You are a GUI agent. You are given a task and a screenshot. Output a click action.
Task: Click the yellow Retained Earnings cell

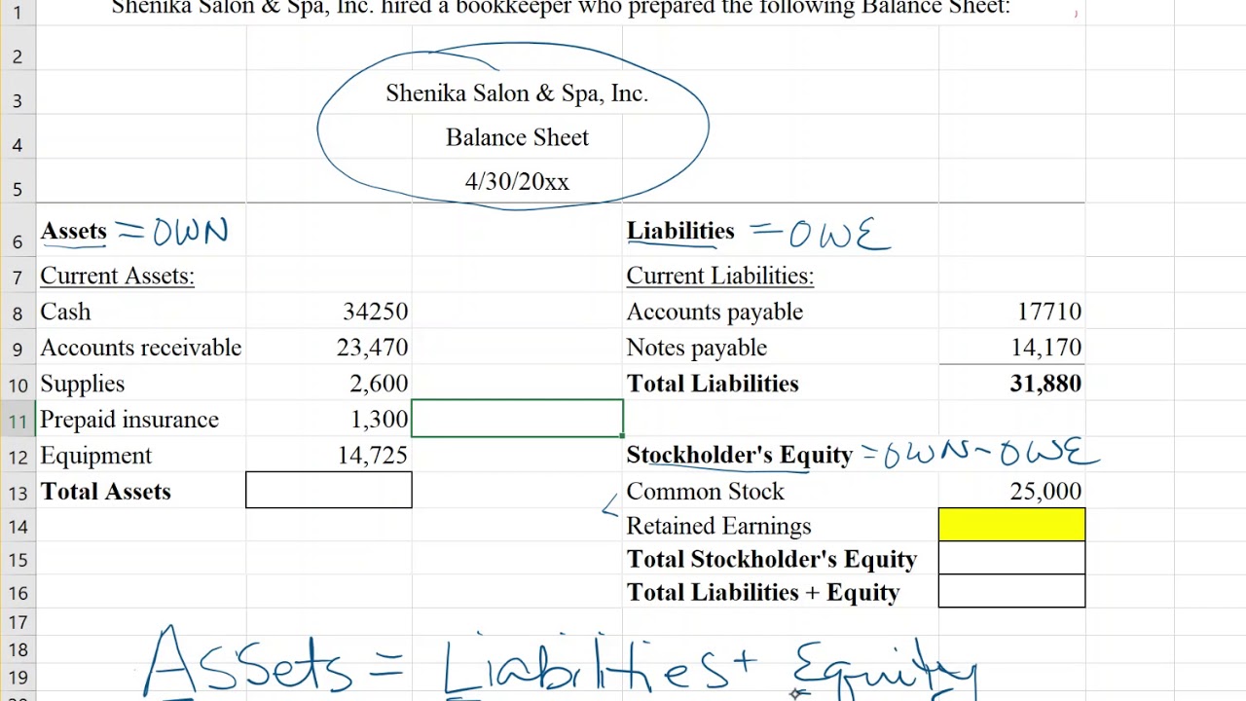click(1011, 525)
